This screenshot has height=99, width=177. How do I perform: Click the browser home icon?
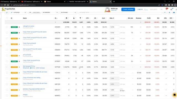8,5
